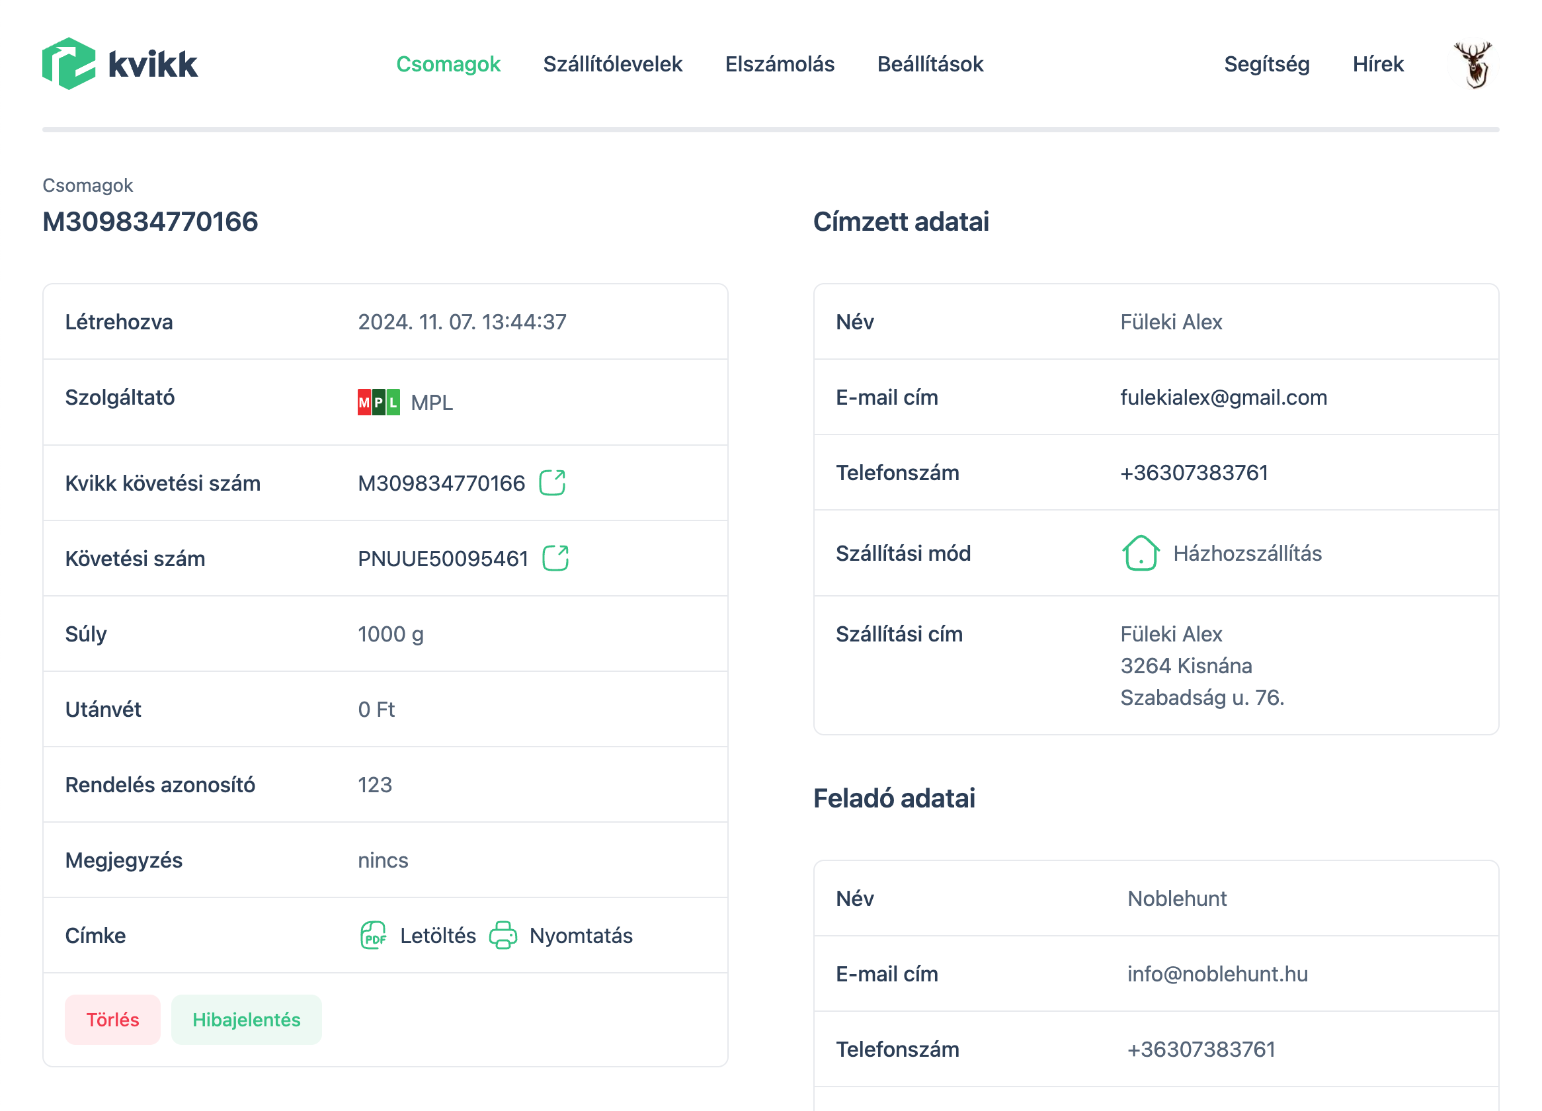The image size is (1542, 1111).
Task: Open the Szállítólevelek menu item
Action: coord(612,64)
